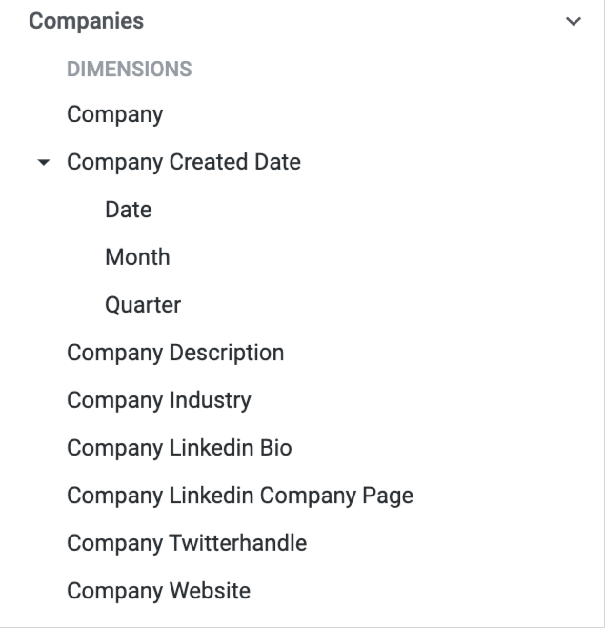Viewport: 605px width, 628px height.
Task: Select the Company Description field
Action: 175,353
